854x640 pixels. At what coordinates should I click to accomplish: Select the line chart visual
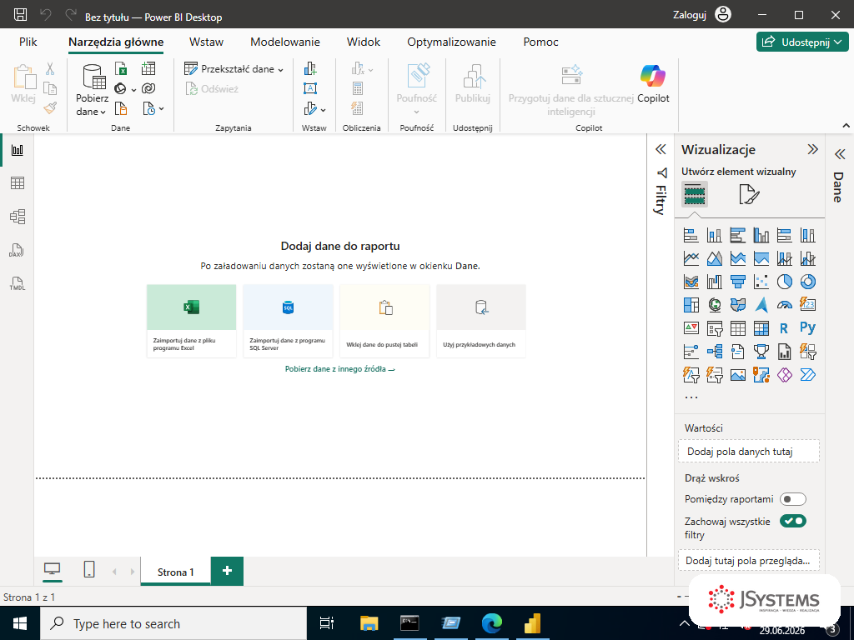click(691, 258)
